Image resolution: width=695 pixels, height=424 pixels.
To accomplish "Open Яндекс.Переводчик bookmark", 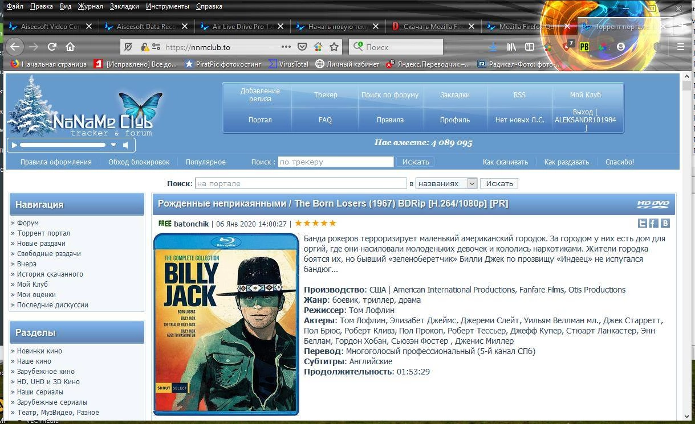I will pos(428,64).
